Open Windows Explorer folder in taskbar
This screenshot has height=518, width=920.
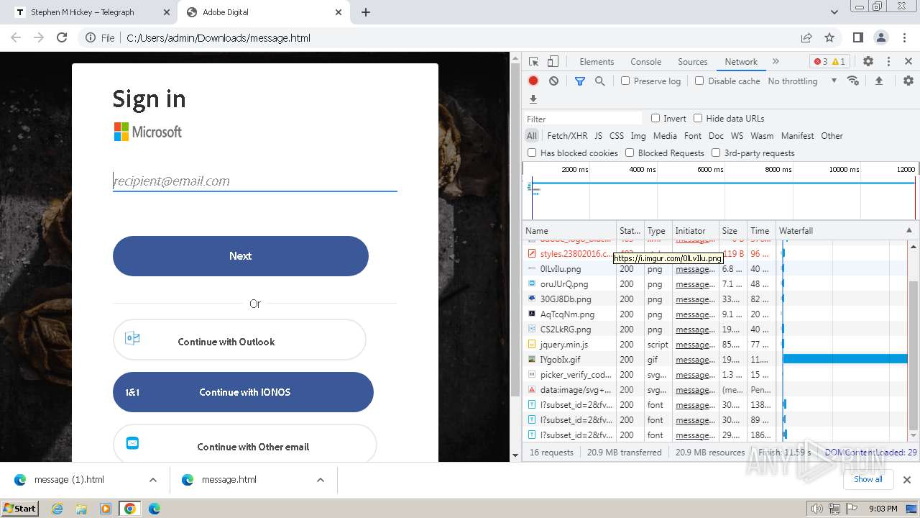coord(81,509)
